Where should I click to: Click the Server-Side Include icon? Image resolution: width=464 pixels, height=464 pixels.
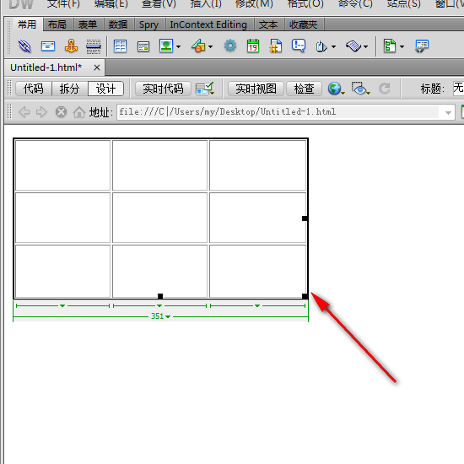(x=275, y=46)
